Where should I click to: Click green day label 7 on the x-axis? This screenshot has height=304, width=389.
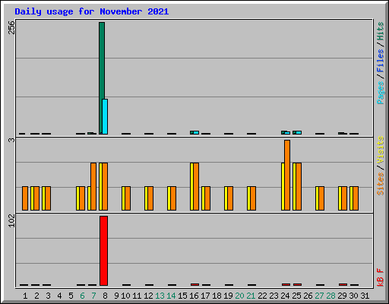point(93,296)
